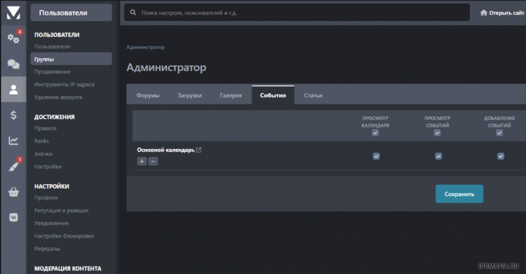Open the shopping basket icon in sidebar
Screen dimensions: 526x274
(x=13, y=192)
